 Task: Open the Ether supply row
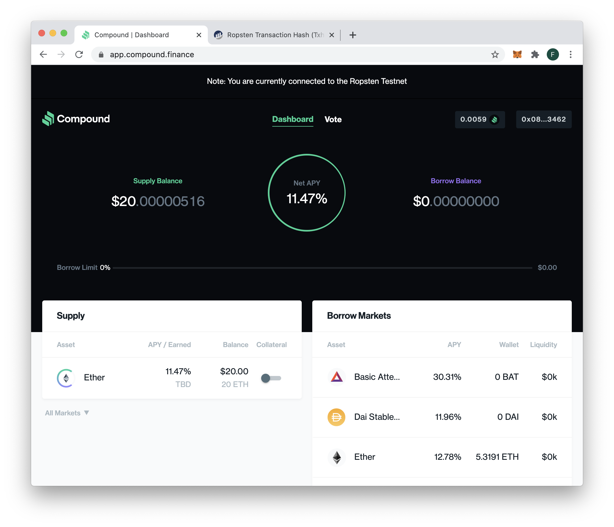coord(172,378)
